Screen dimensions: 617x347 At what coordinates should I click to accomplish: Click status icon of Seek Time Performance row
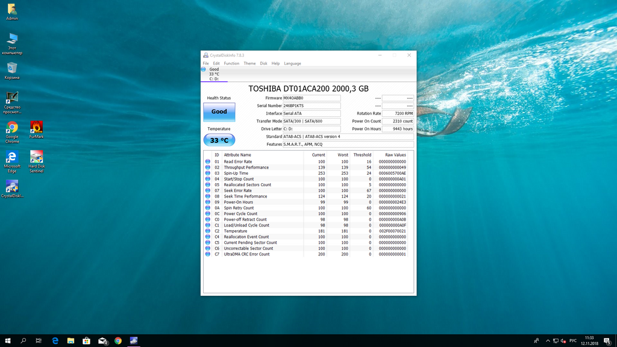[x=208, y=196]
